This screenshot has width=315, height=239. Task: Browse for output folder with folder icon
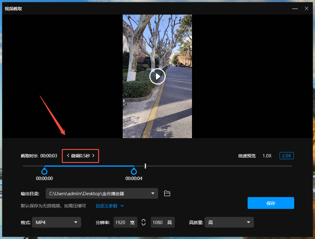167,193
